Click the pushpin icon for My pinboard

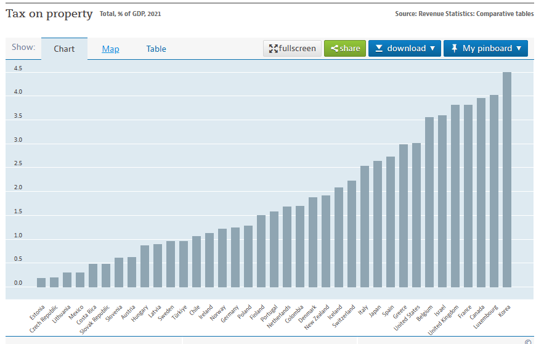point(454,49)
